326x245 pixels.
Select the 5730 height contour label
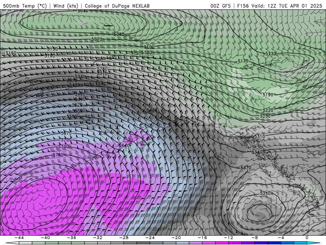(64, 147)
